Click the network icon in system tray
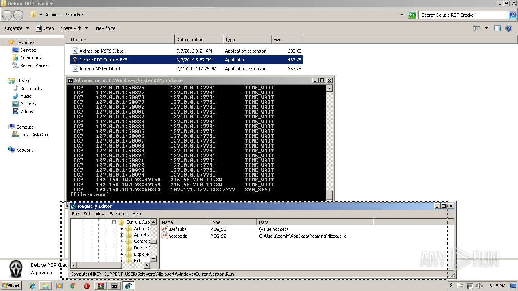The width and height of the screenshot is (518, 291). [469, 286]
